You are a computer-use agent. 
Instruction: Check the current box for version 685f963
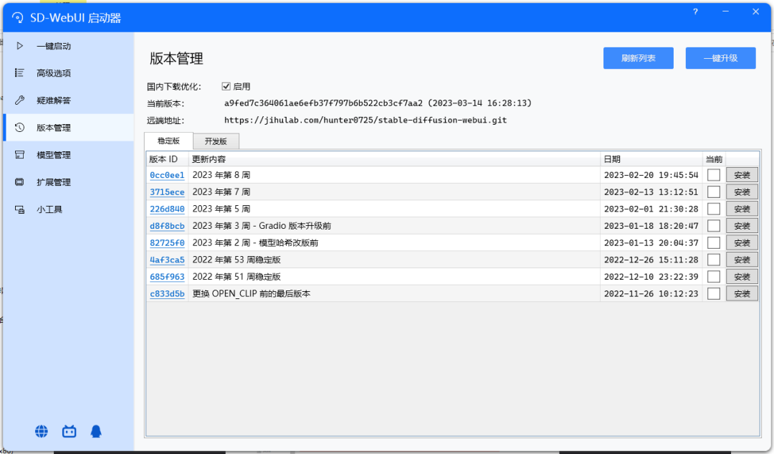click(x=714, y=277)
